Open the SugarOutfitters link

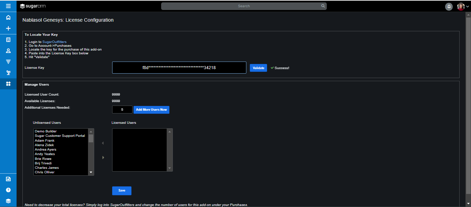tap(55, 42)
